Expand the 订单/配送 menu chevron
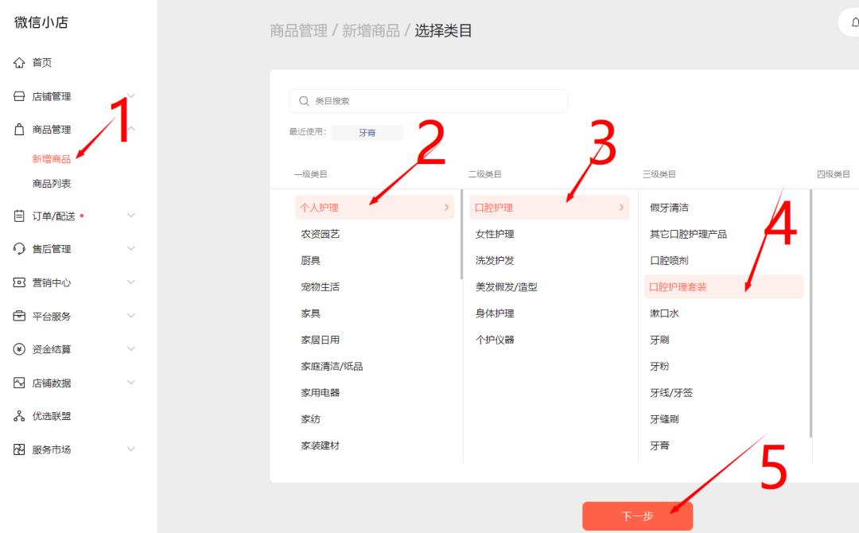Viewport: 859px width, 533px height. (x=131, y=216)
